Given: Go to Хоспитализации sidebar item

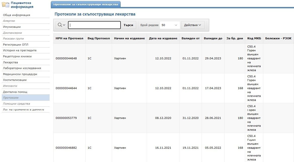Looking at the screenshot, I should point(15,80).
